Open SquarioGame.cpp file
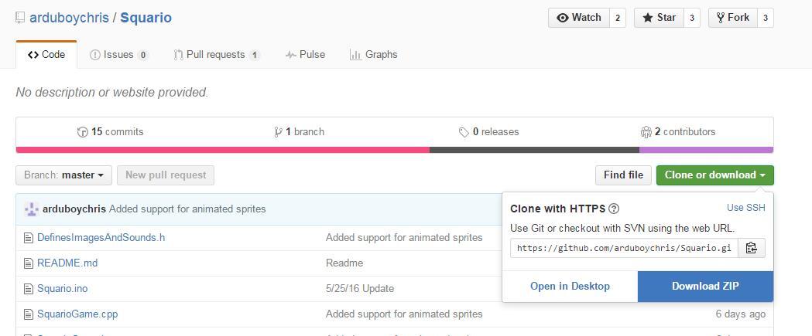This screenshot has width=812, height=336. 77,314
